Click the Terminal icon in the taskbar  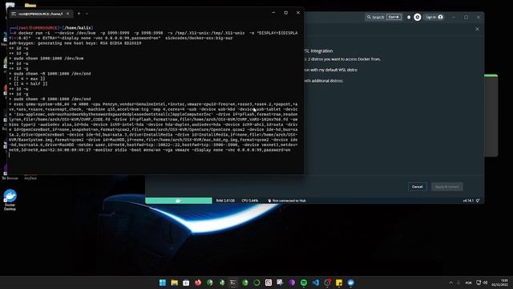[x=233, y=283]
